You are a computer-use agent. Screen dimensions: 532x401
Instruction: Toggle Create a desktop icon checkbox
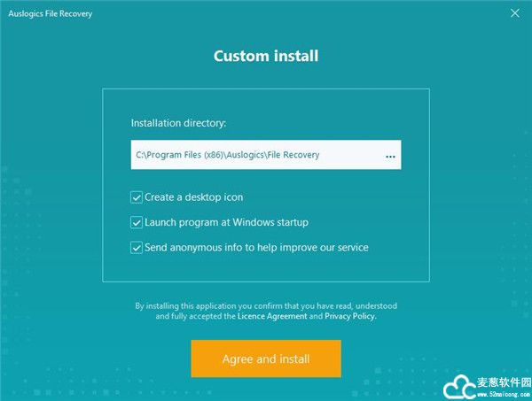point(137,197)
